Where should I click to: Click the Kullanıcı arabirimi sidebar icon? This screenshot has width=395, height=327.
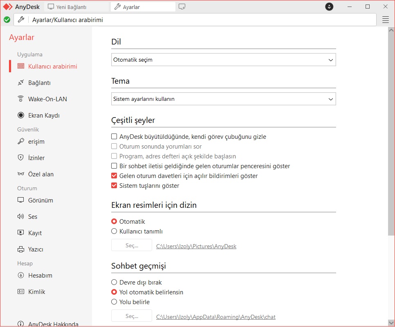coord(21,66)
